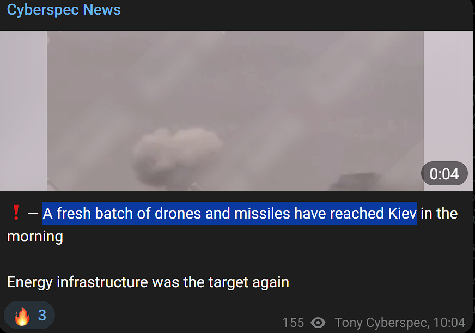This screenshot has width=475, height=333.
Task: Click the dark object at the video's bottom edge
Action: [355, 181]
